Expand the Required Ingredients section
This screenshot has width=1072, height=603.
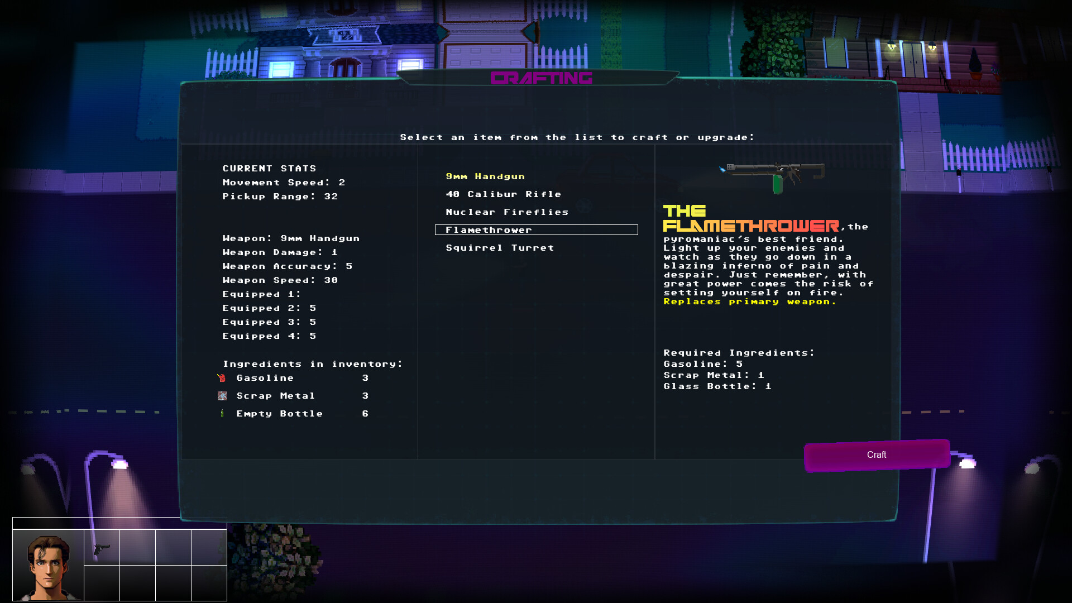pyautogui.click(x=738, y=352)
